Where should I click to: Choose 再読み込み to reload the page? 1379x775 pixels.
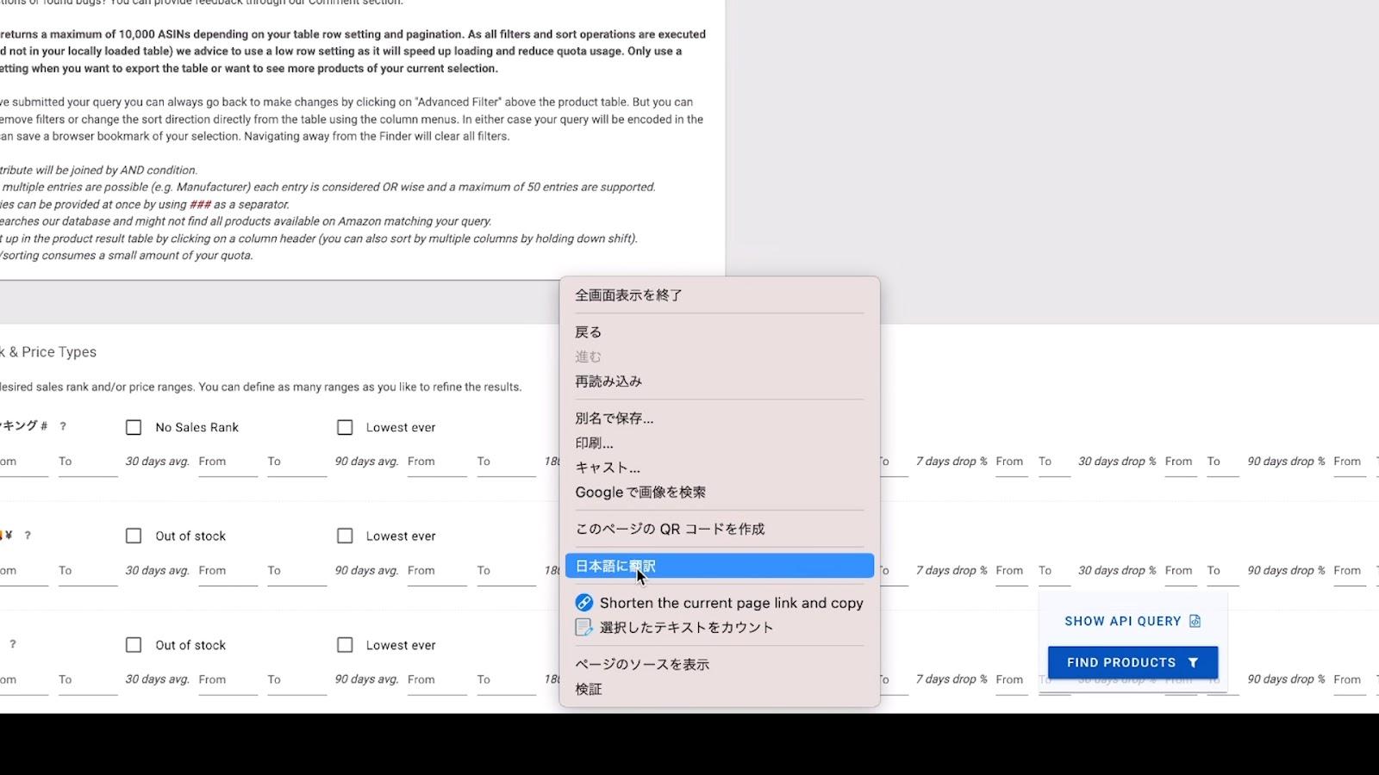[x=608, y=381]
